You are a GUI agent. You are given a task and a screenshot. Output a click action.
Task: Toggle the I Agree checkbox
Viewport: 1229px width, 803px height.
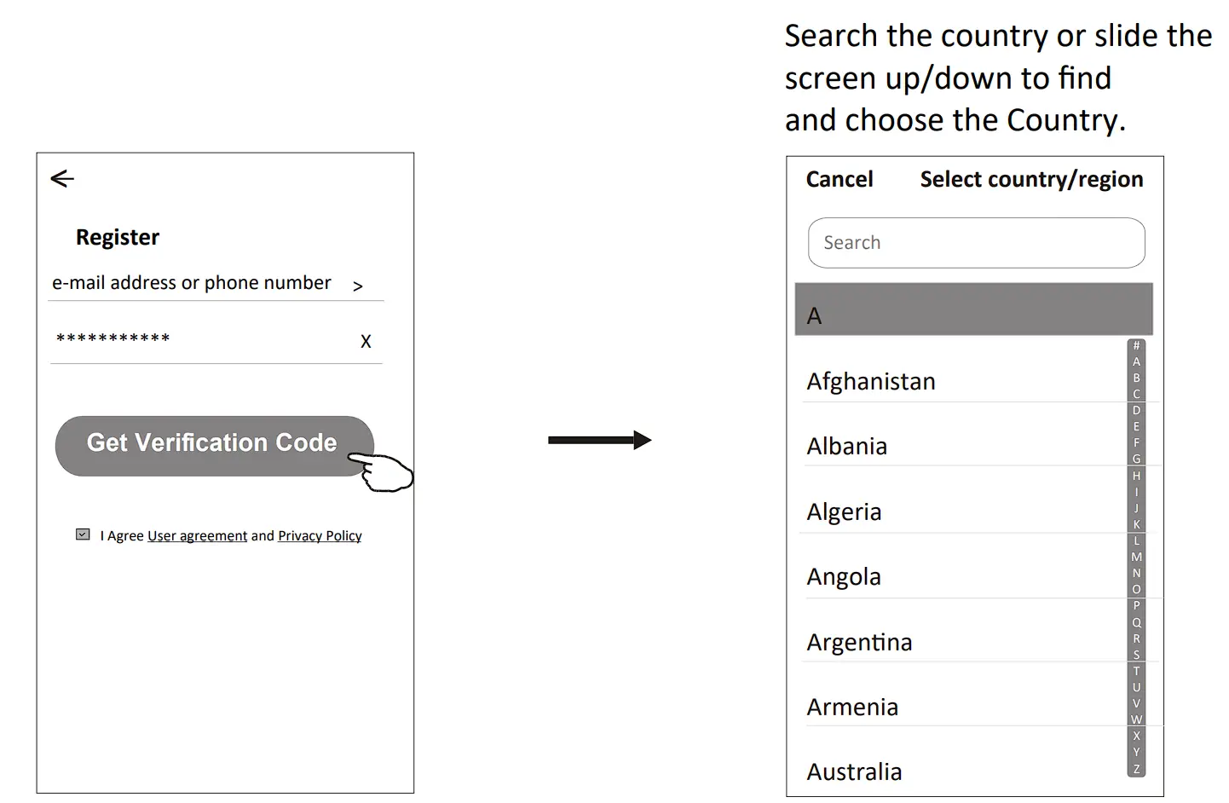(83, 534)
